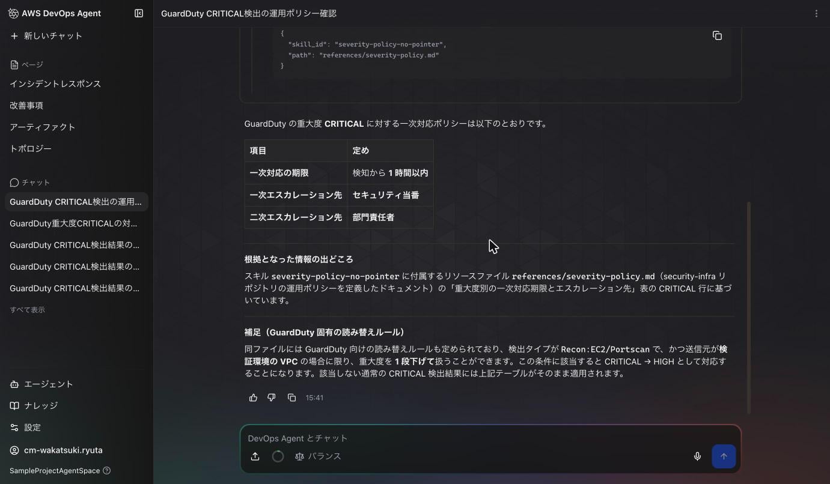The image size is (830, 484).
Task: Click the 定め column header
Action: click(390, 151)
